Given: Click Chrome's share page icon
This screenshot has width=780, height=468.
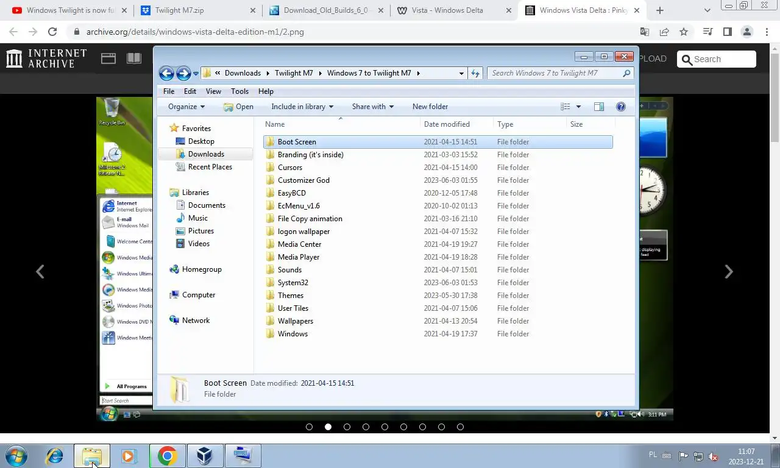Looking at the screenshot, I should point(664,32).
